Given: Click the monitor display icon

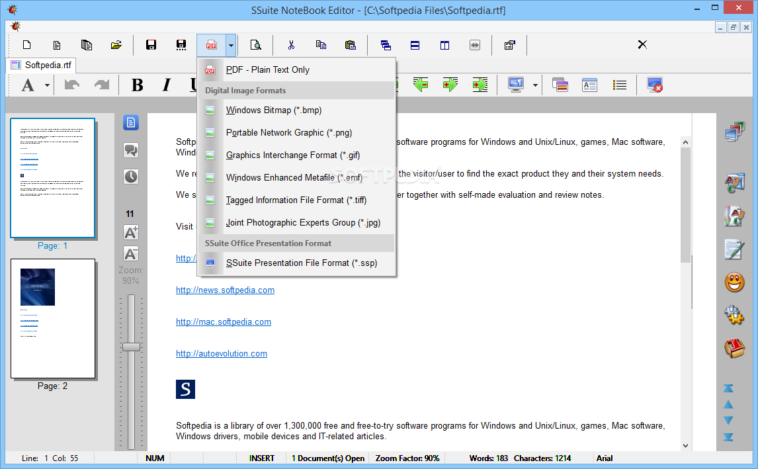Looking at the screenshot, I should pyautogui.click(x=516, y=85).
